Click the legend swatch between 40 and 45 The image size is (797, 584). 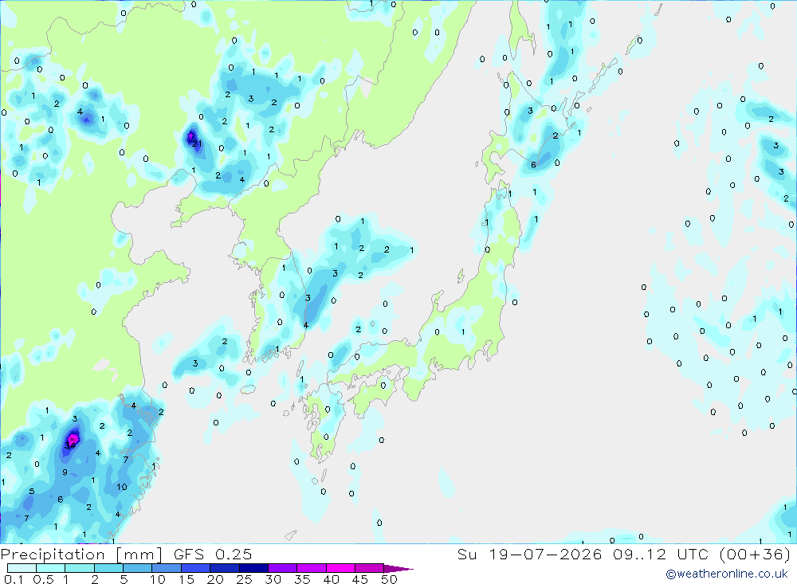point(340,568)
